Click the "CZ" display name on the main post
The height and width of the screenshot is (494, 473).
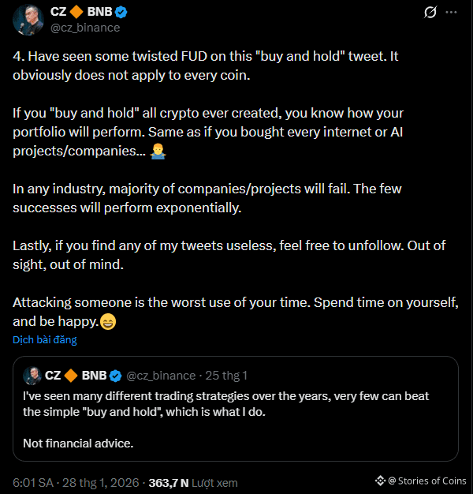coord(60,12)
